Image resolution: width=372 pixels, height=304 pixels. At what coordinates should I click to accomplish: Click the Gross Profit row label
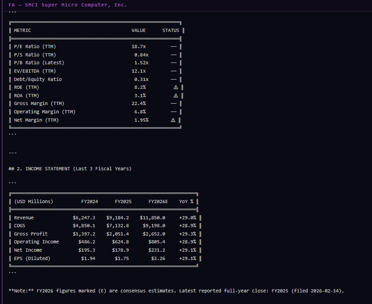click(x=31, y=234)
